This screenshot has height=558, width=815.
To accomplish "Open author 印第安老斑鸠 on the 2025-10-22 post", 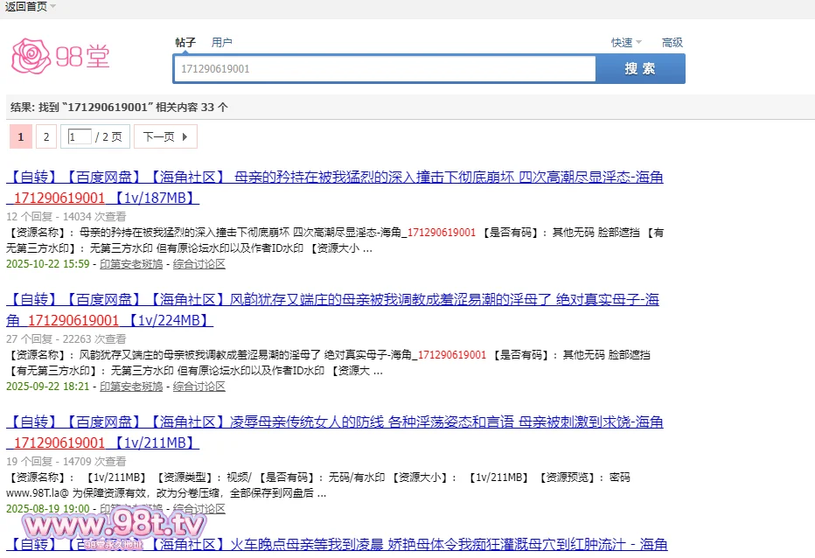I will click(131, 264).
